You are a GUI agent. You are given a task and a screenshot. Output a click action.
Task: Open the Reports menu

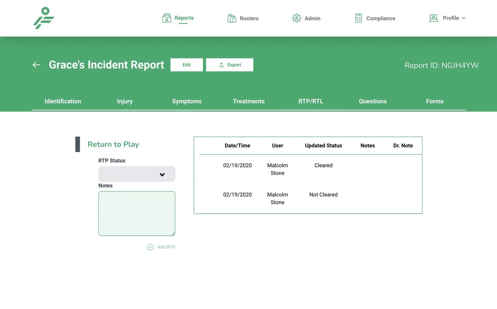pos(184,18)
